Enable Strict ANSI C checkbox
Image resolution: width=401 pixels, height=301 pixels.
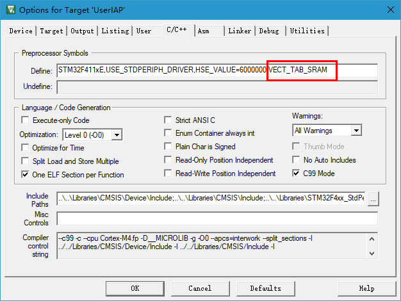click(168, 120)
